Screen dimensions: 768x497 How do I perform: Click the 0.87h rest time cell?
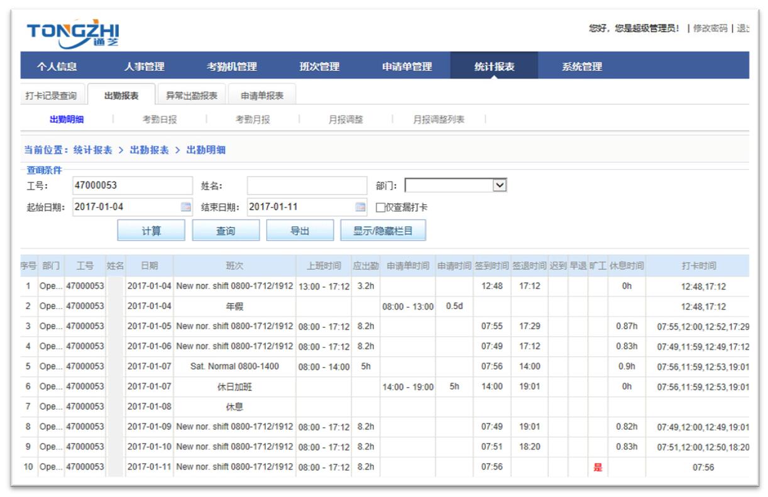click(x=627, y=327)
